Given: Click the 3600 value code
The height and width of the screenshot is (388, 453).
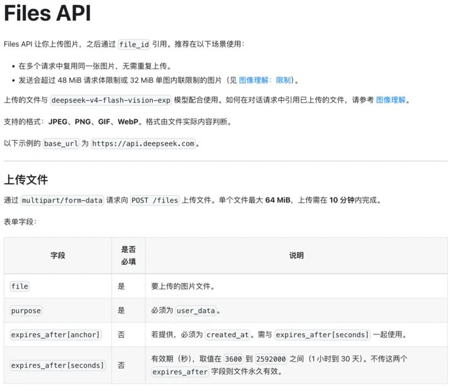Looking at the screenshot, I should tap(233, 359).
